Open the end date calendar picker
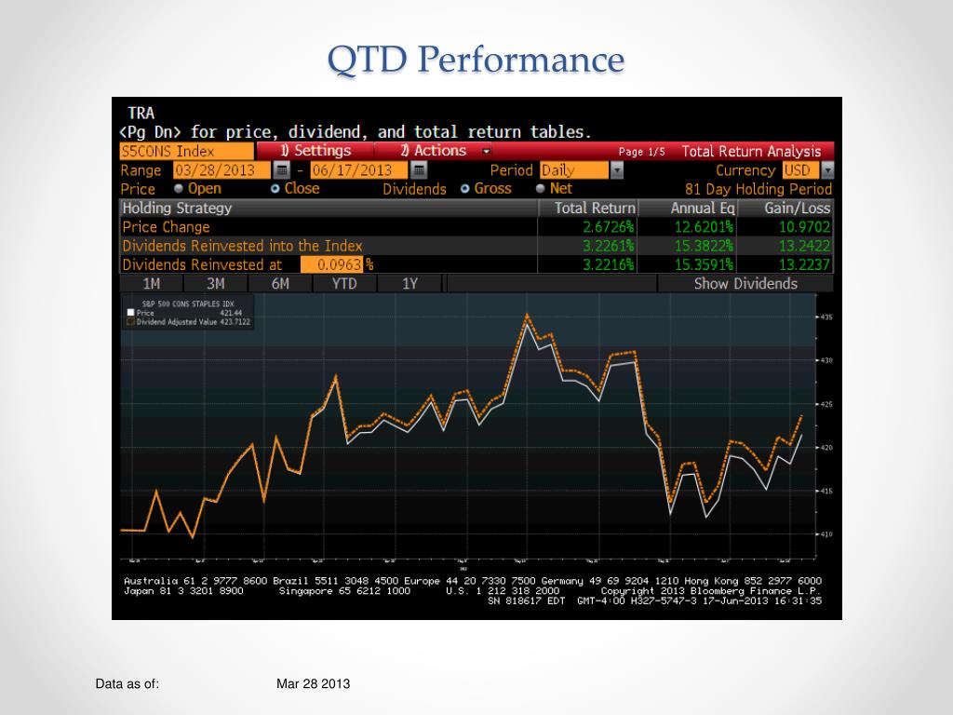 [x=419, y=170]
